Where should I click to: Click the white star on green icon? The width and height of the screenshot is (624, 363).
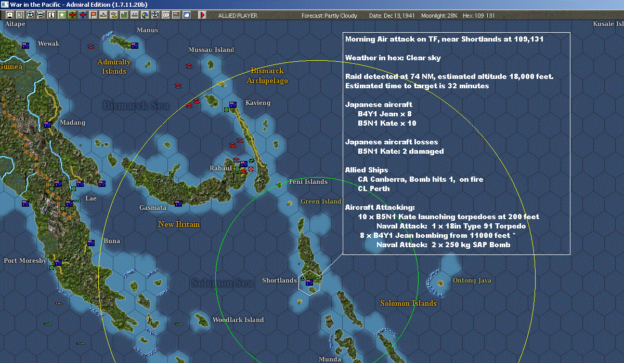(x=61, y=15)
